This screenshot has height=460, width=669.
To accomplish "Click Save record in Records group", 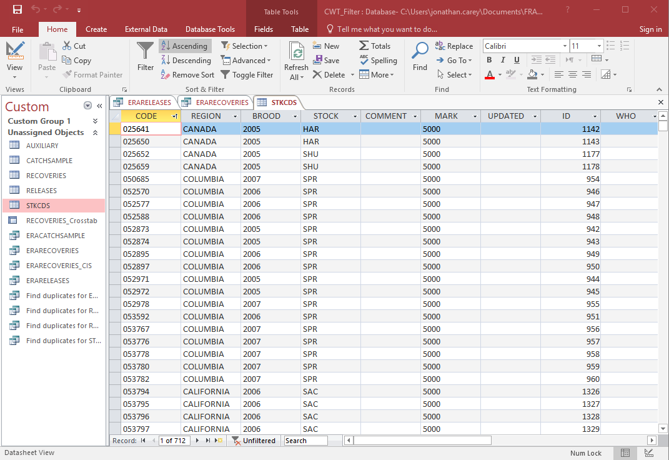I will pos(326,60).
